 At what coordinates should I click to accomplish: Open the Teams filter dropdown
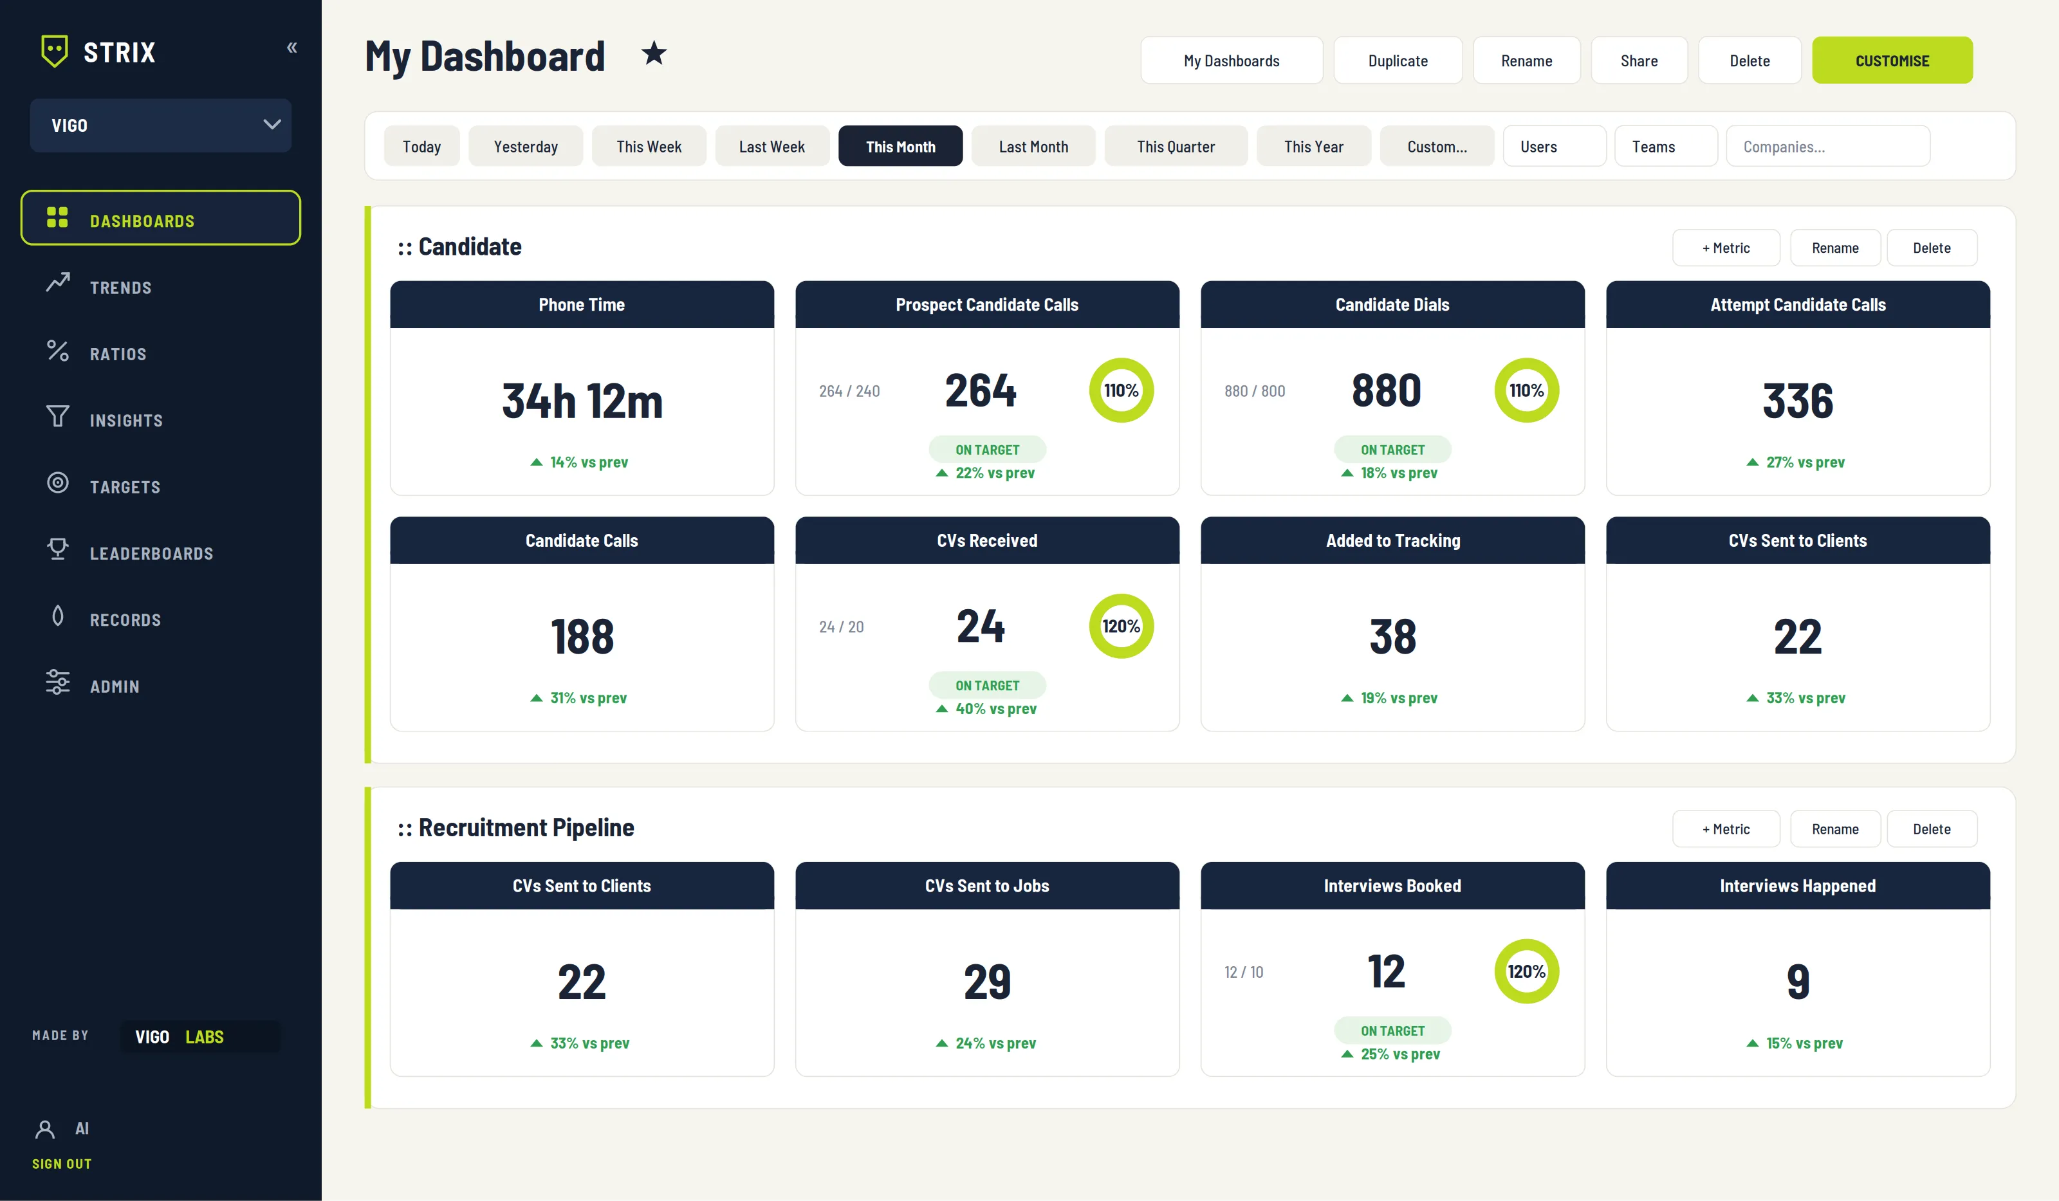(1666, 146)
